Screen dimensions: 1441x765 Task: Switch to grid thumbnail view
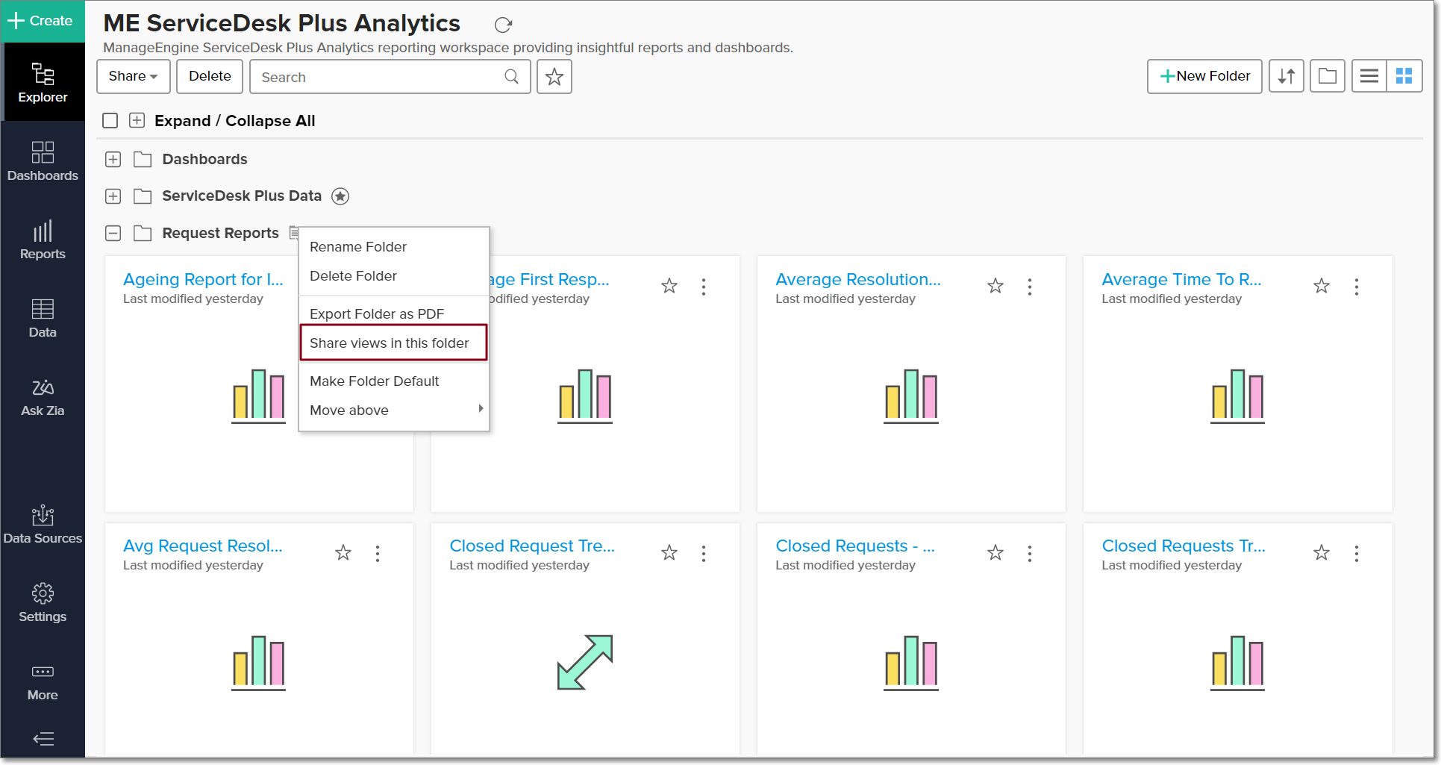pos(1404,76)
